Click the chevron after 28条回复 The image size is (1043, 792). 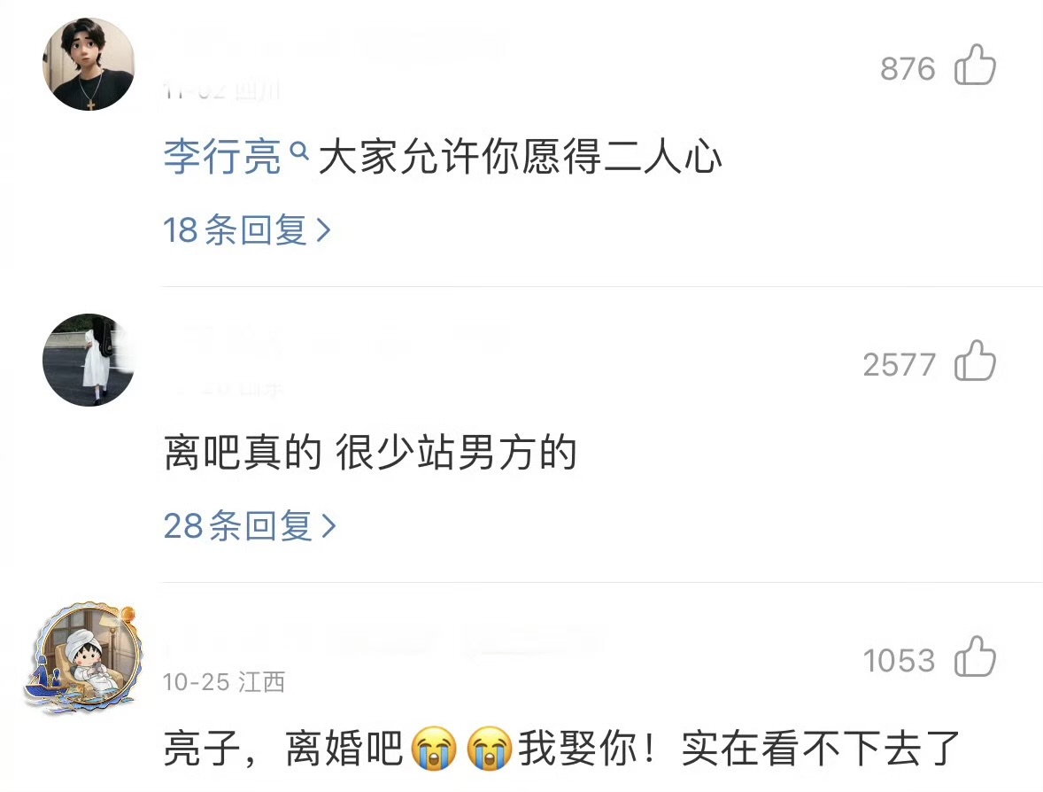click(328, 525)
